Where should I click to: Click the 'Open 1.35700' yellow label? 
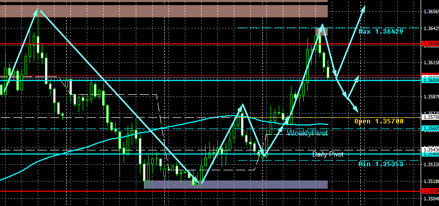click(x=379, y=121)
